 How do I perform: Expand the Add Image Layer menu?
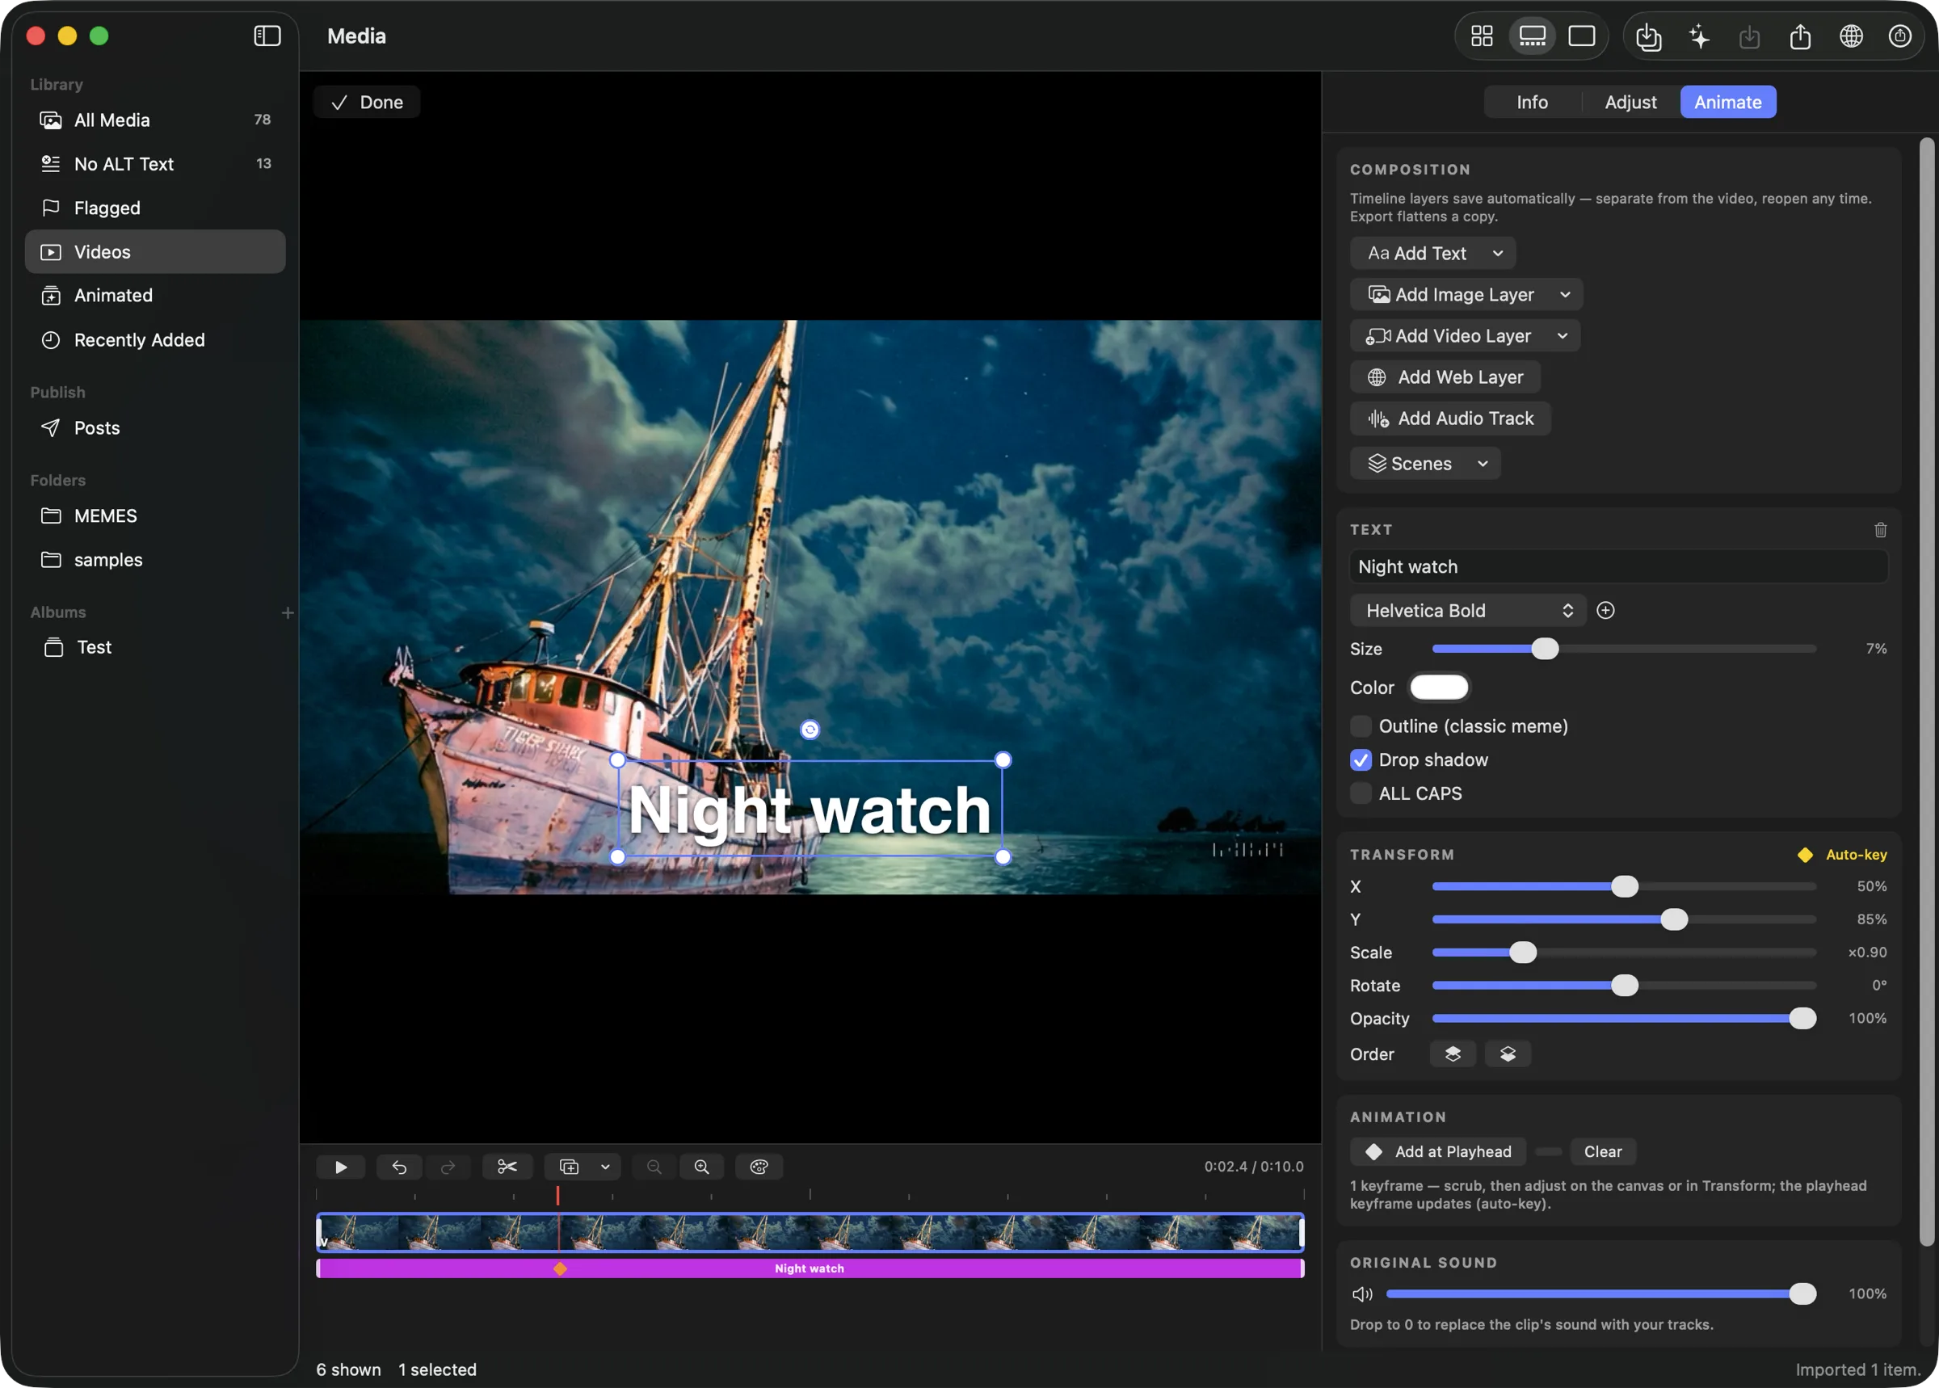click(1466, 294)
